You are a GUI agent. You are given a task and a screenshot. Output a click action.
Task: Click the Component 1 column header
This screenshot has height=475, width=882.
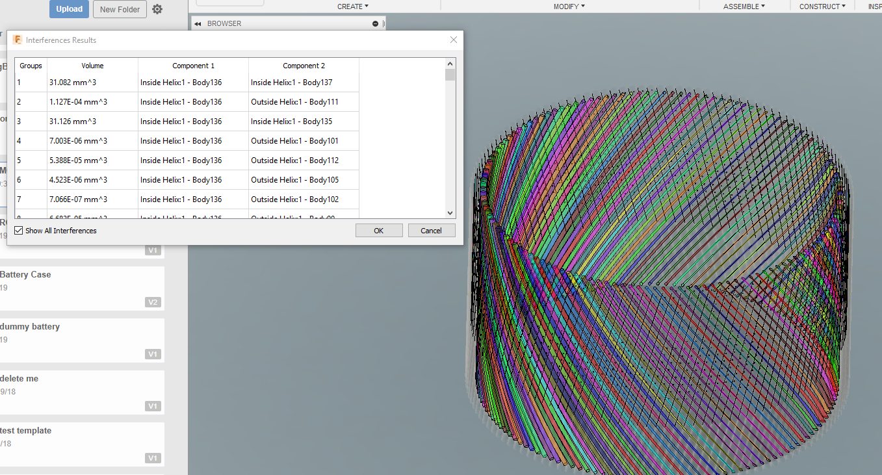[194, 66]
